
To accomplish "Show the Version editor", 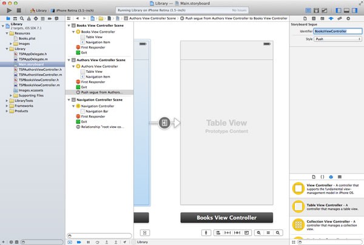I will pos(325,10).
